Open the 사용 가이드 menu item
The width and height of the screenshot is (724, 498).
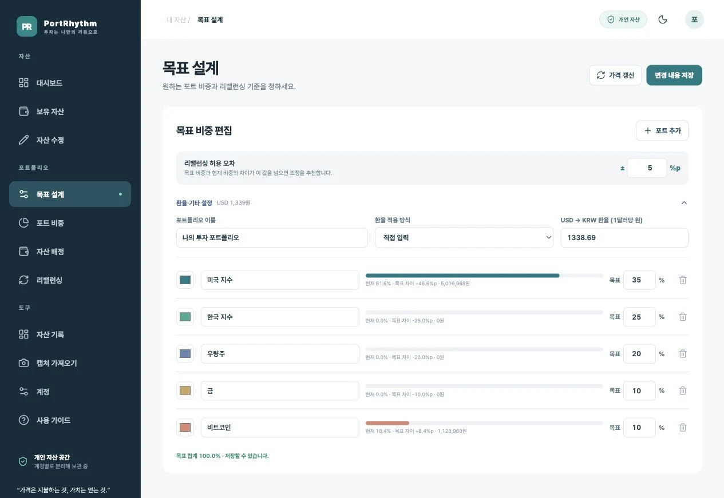click(70, 420)
